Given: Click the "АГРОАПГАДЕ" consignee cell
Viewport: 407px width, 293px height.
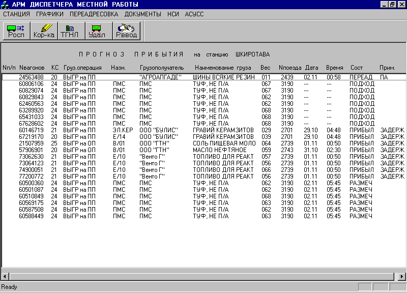Looking at the screenshot, I should click(x=160, y=77).
